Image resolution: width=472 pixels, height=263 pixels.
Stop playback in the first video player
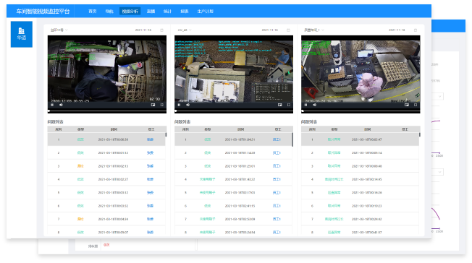pyautogui.click(x=52, y=105)
